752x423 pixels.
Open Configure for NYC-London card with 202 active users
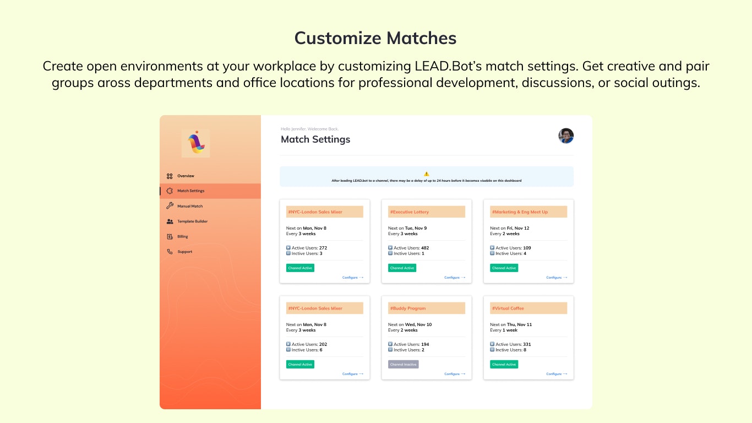pos(353,374)
